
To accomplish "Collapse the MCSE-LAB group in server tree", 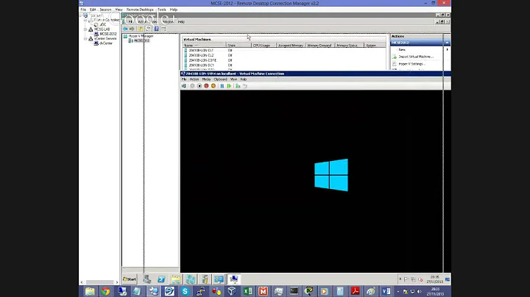I will [85, 29].
